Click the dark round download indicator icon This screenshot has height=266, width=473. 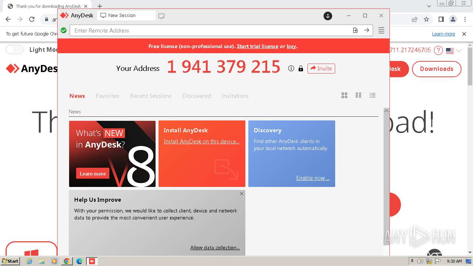[328, 16]
